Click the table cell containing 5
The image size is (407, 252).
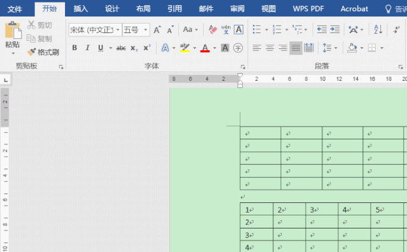click(x=387, y=209)
